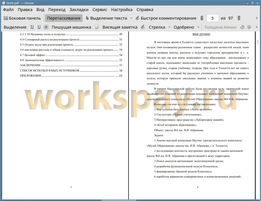Open the Закладки menu
Viewport: 261px width, 201px height.
(x=79, y=10)
